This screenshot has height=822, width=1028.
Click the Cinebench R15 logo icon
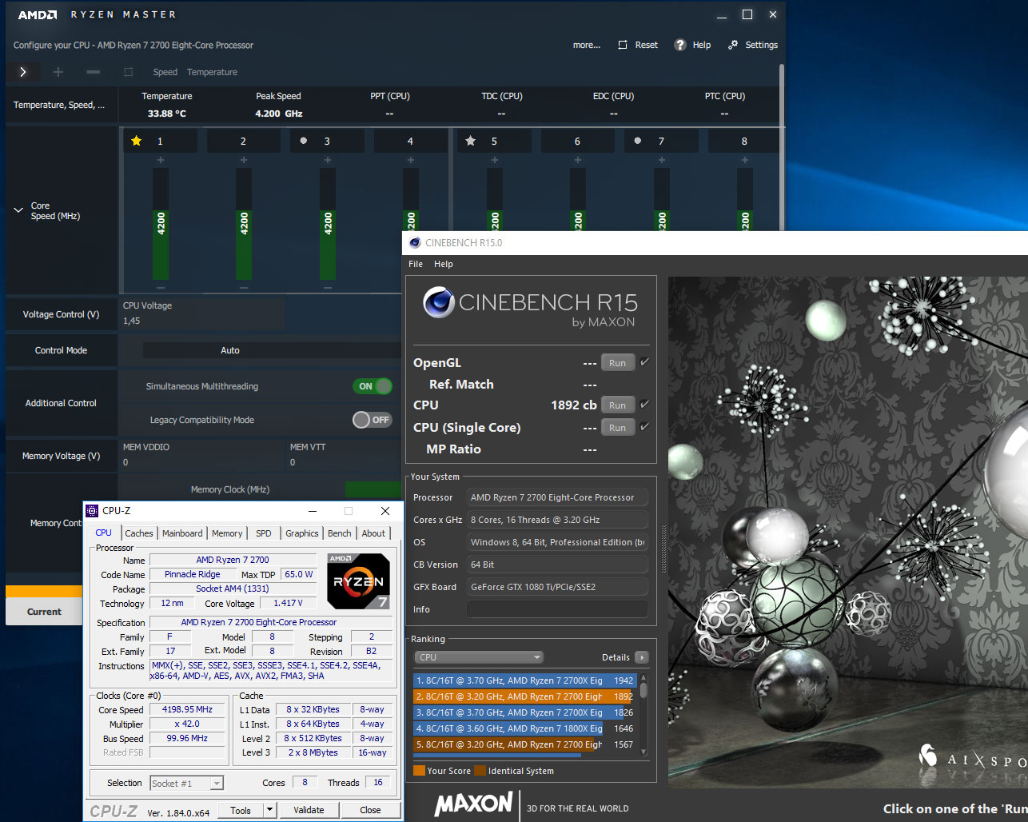(x=439, y=303)
